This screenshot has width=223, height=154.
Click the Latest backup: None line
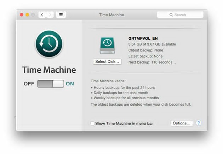point(145,56)
